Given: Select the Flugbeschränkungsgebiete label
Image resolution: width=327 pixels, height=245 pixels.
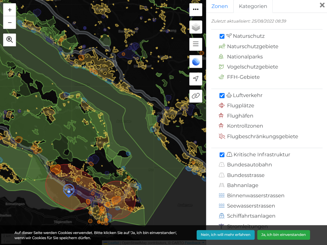Looking at the screenshot, I should 263,136.
